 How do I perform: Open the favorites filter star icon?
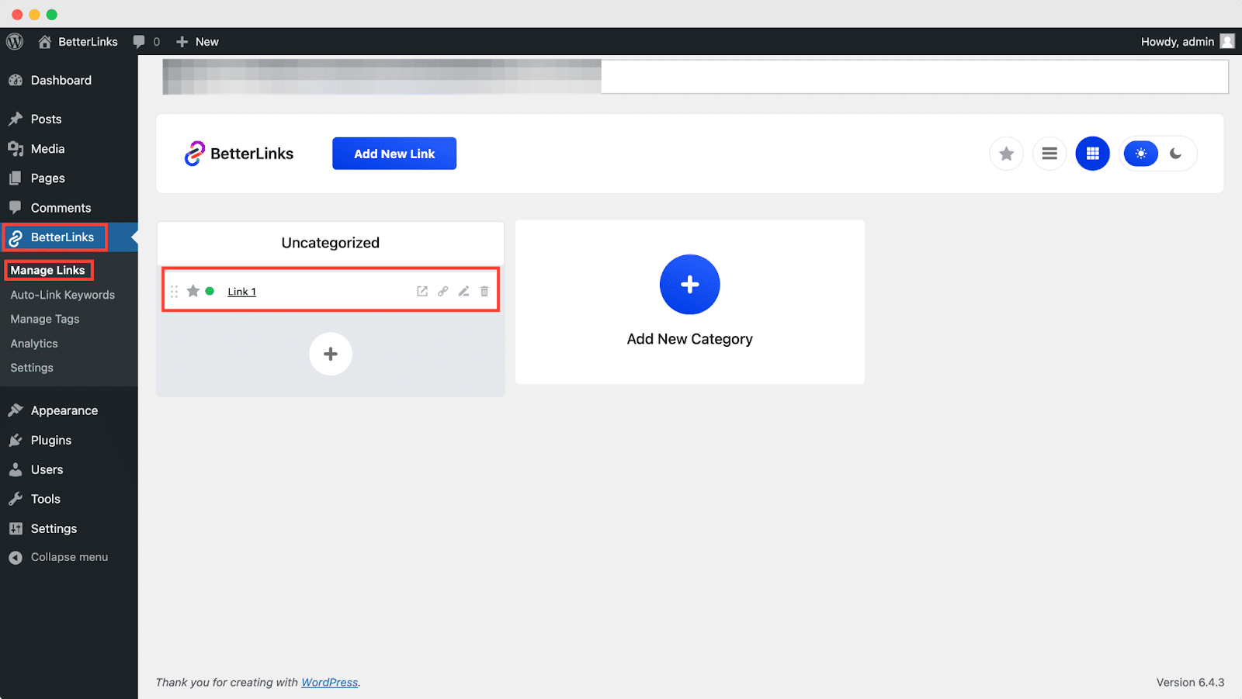(1006, 153)
